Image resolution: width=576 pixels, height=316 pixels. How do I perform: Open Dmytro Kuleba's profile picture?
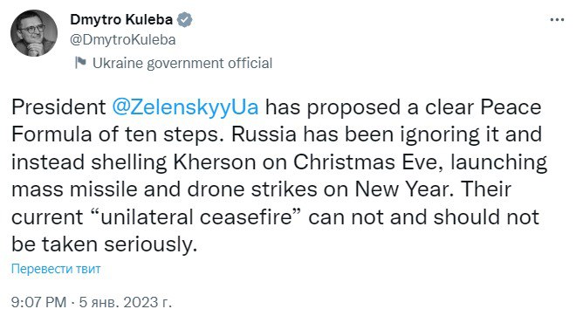pyautogui.click(x=34, y=33)
